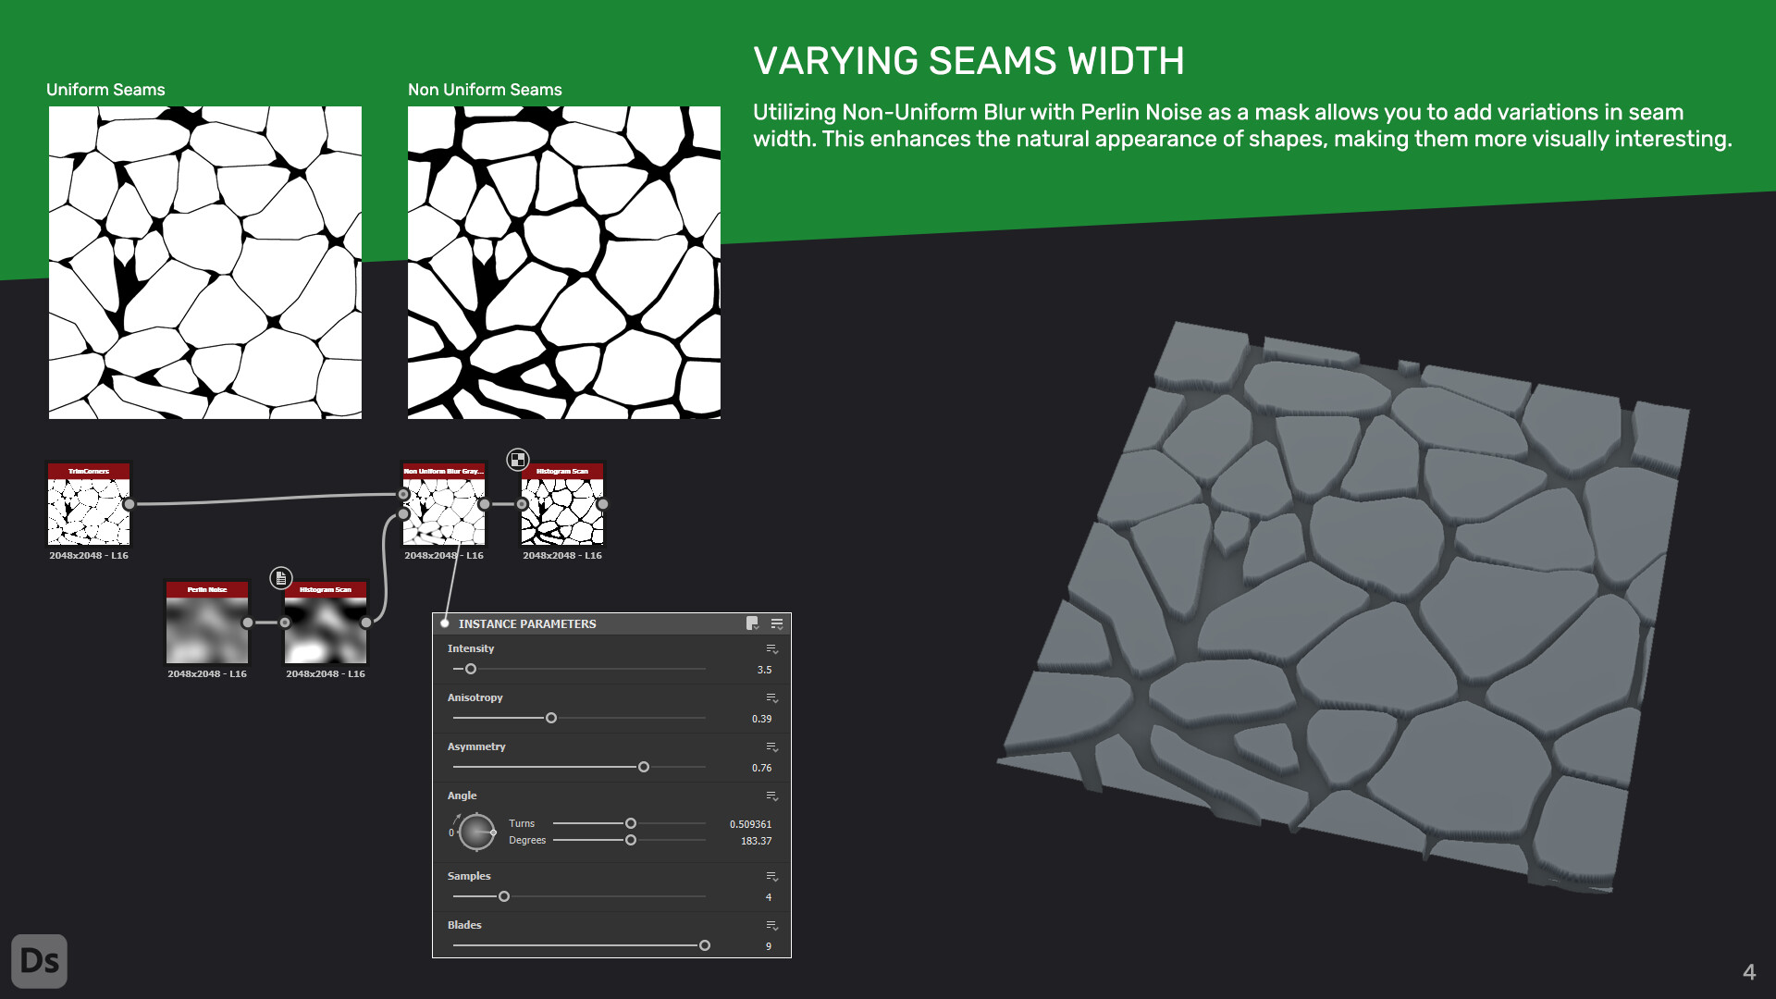Click the preset options icon next to Turns

(x=771, y=796)
